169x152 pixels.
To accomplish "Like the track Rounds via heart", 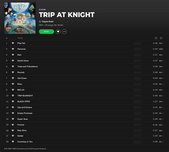I will [x=13, y=72].
